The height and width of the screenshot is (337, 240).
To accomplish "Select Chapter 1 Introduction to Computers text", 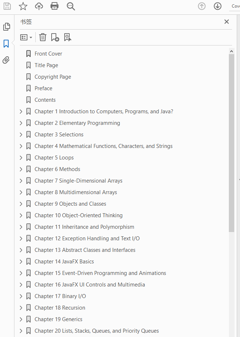I will (x=104, y=111).
